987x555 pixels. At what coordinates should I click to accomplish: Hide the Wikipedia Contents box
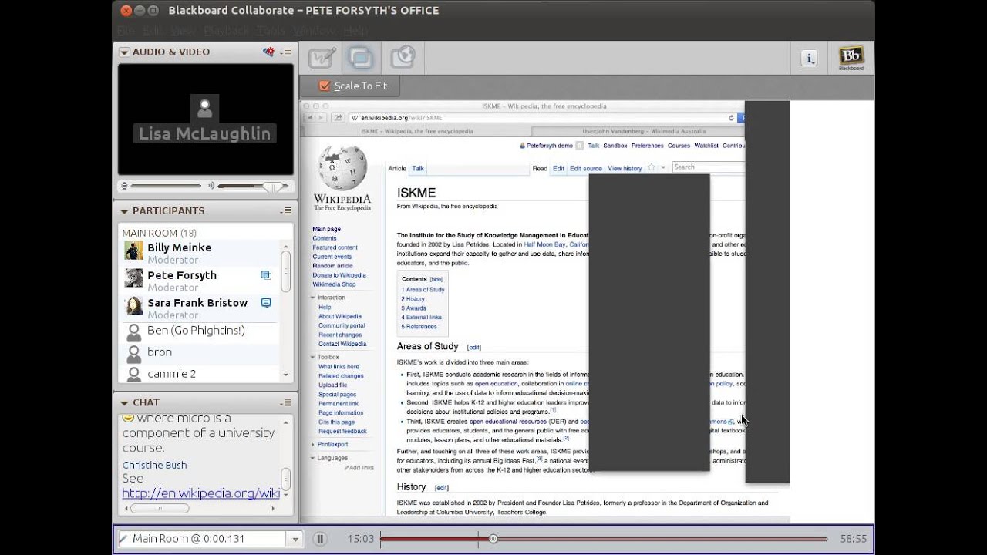pyautogui.click(x=436, y=279)
